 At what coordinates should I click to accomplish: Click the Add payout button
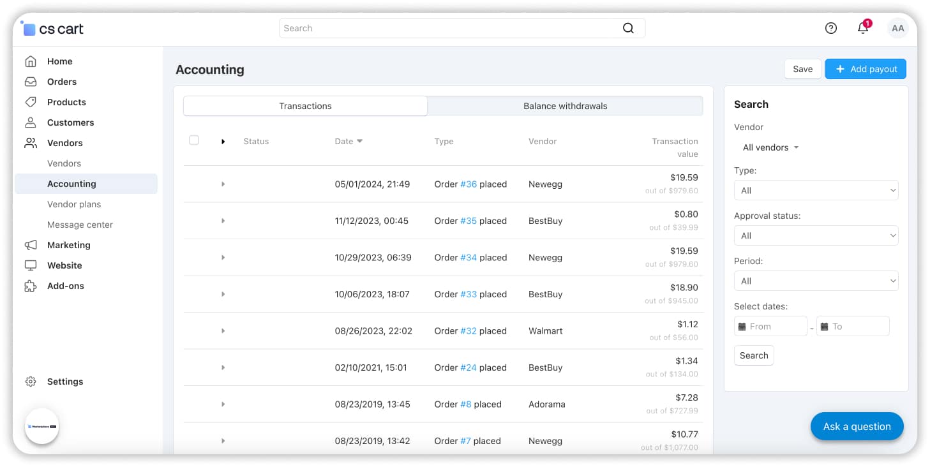[x=865, y=69]
